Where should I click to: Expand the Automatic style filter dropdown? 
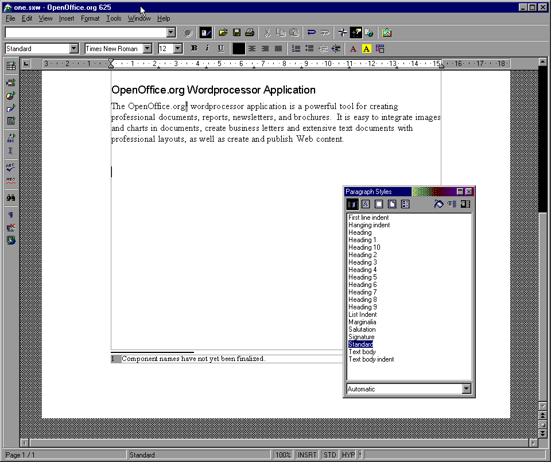(466, 389)
